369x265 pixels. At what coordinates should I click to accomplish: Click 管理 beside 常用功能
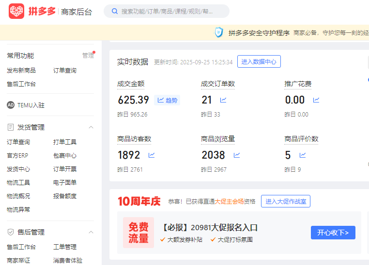click(88, 56)
